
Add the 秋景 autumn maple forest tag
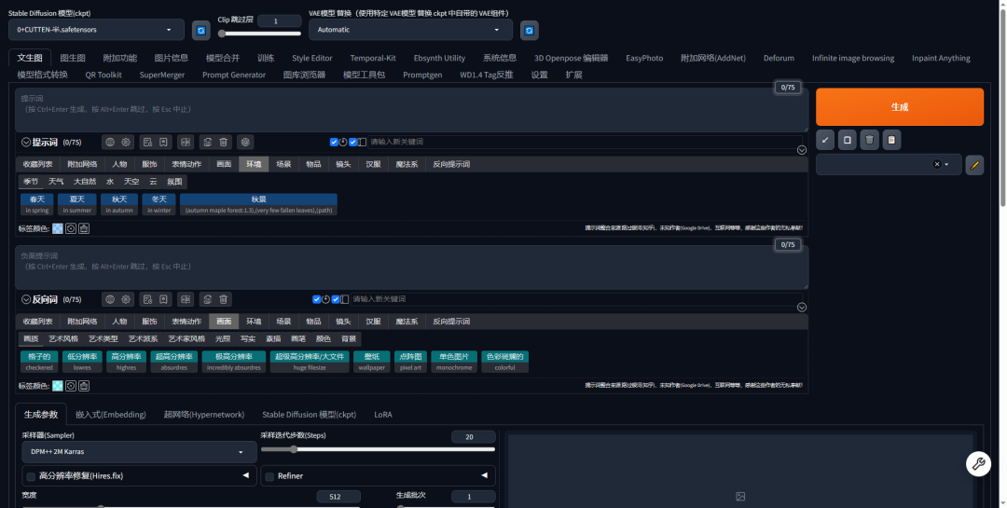tap(258, 204)
